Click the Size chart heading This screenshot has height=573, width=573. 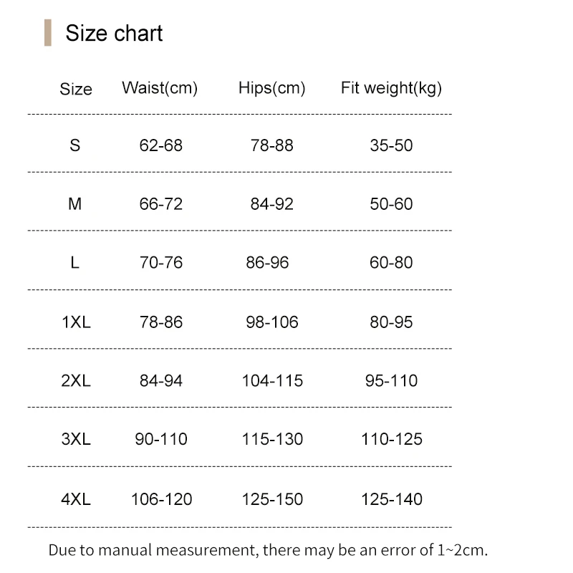(x=114, y=34)
